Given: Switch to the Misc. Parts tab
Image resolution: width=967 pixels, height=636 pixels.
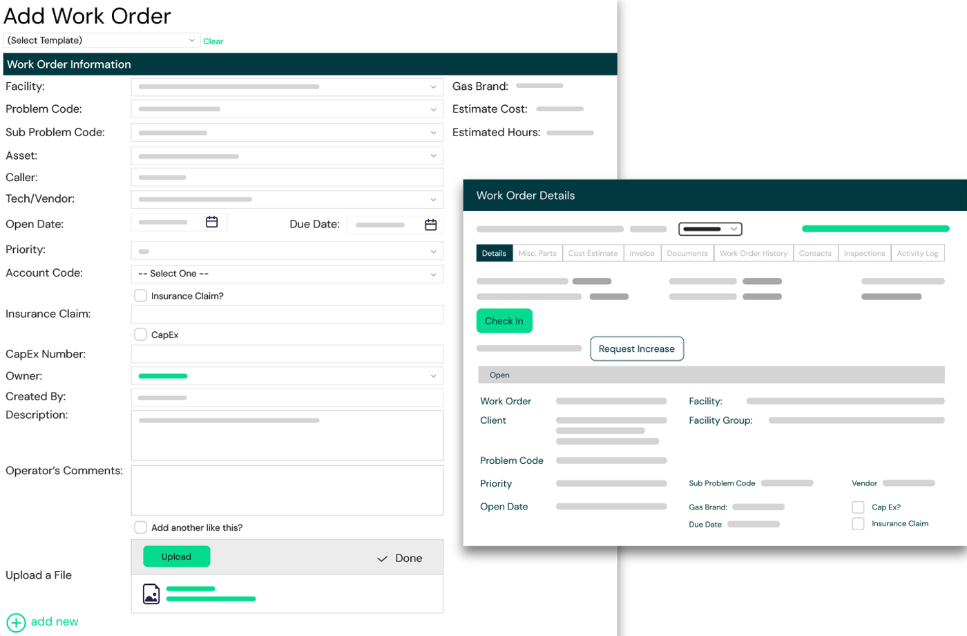Looking at the screenshot, I should 537,254.
